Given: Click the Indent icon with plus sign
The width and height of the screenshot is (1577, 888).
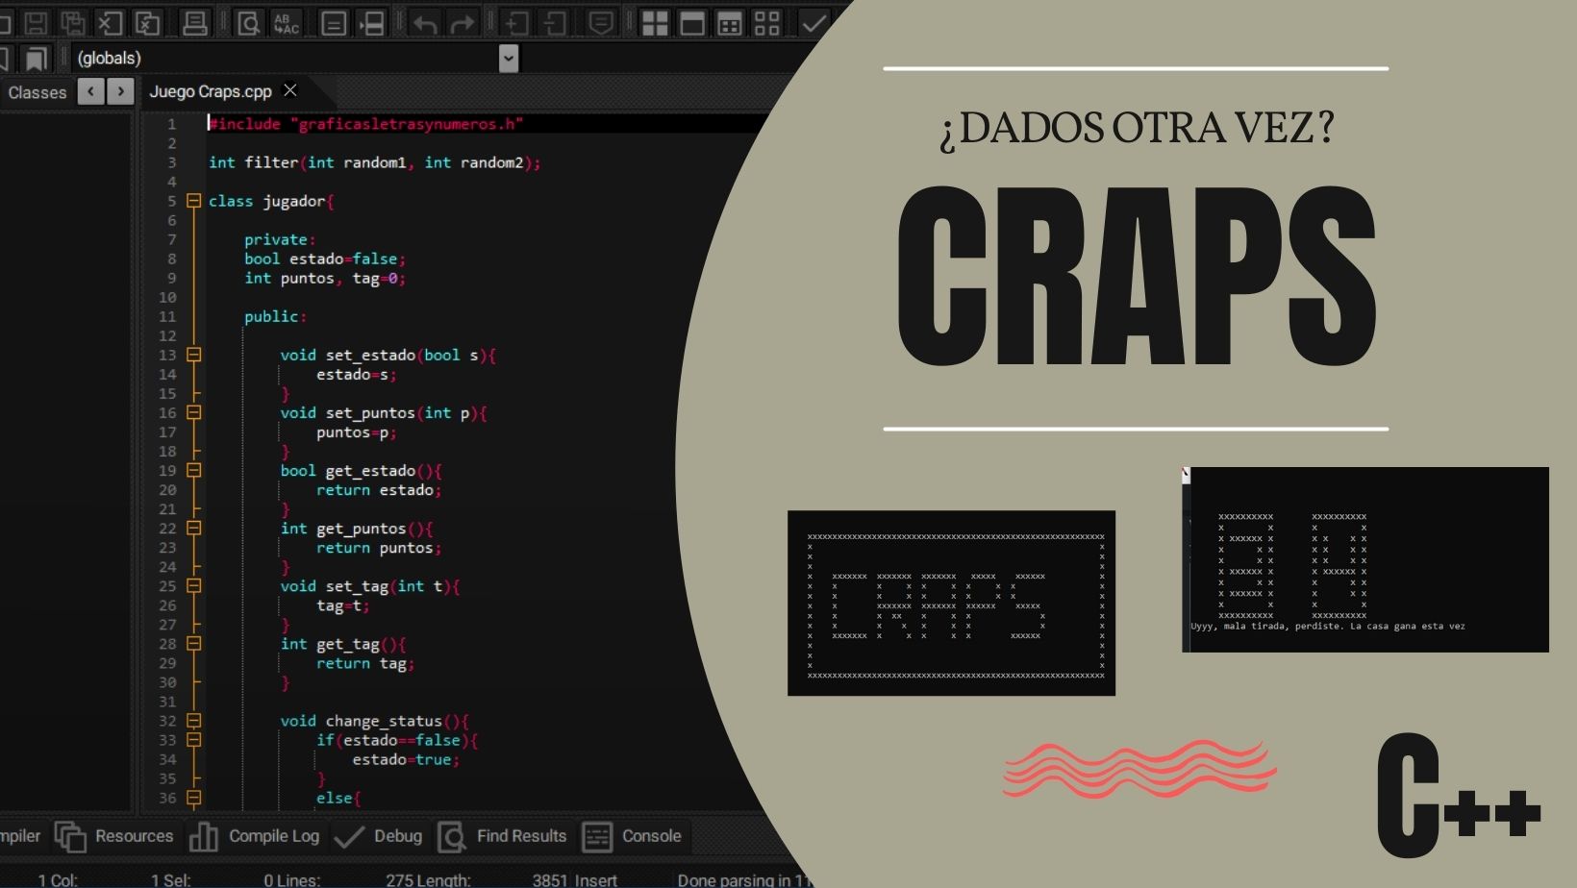Looking at the screenshot, I should click(516, 22).
